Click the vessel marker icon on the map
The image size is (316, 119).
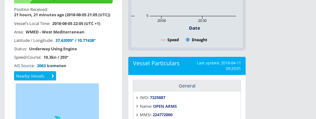pyautogui.click(x=58, y=117)
